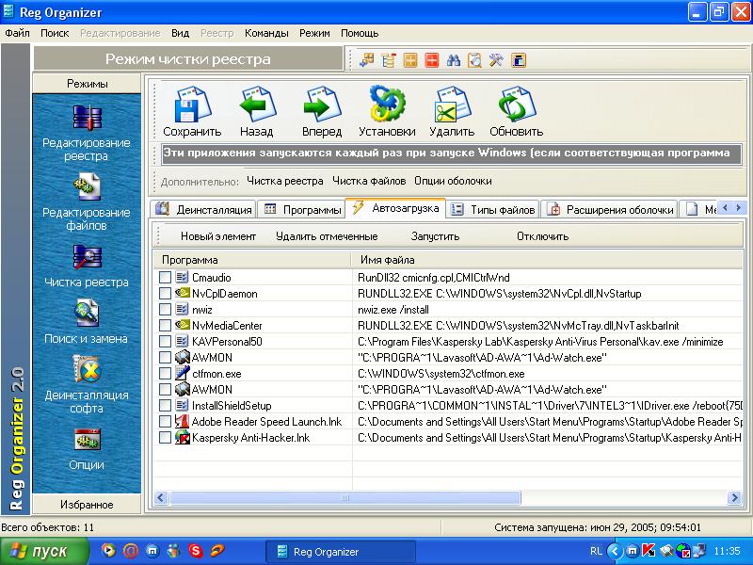Image resolution: width=753 pixels, height=565 pixels.
Task: Check the NvCplDaemon checkbox
Action: tap(165, 294)
